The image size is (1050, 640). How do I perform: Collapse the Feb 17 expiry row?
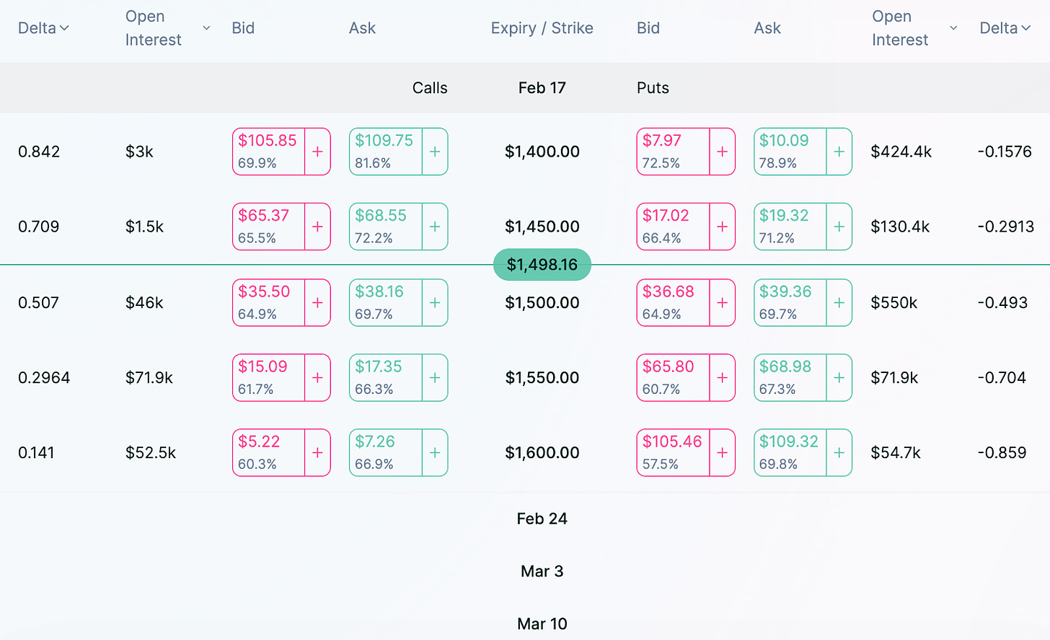click(542, 88)
